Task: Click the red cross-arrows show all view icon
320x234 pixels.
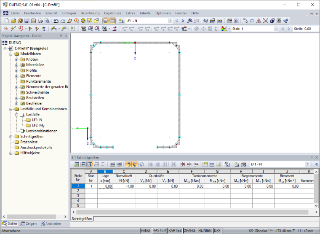Action: coord(266,21)
